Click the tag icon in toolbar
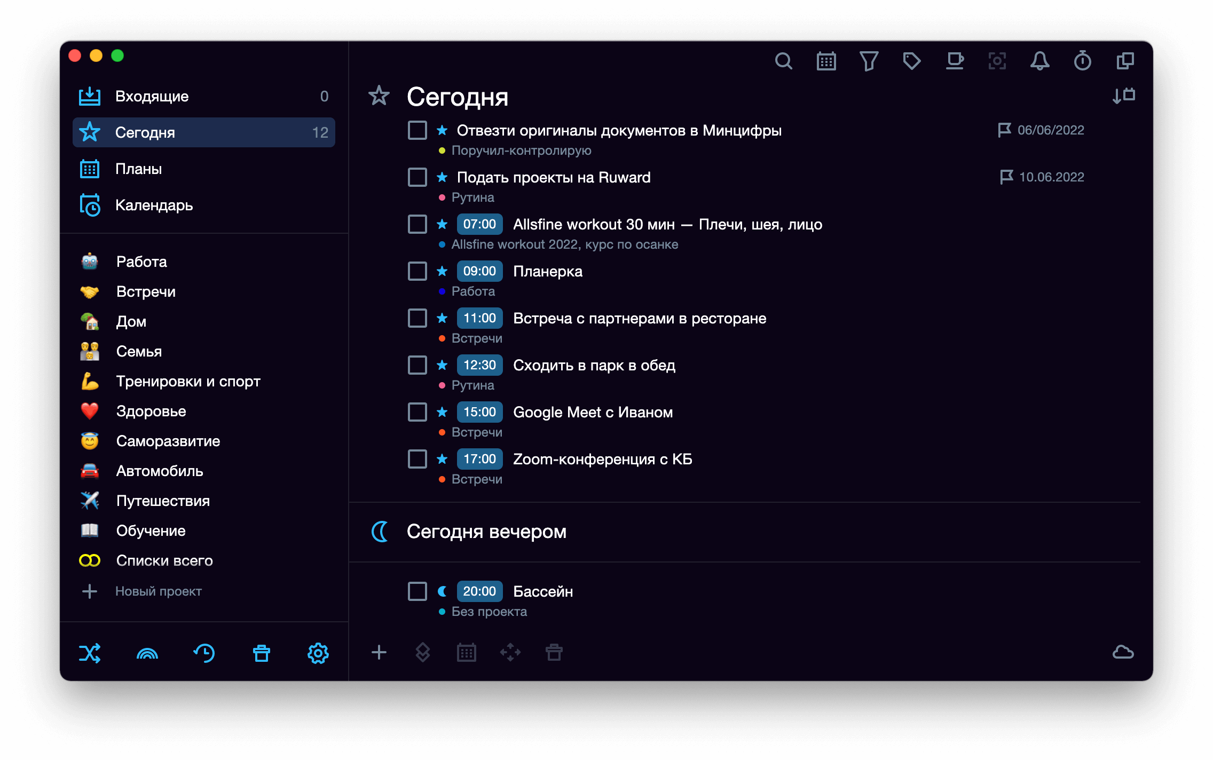The image size is (1213, 760). 911,61
